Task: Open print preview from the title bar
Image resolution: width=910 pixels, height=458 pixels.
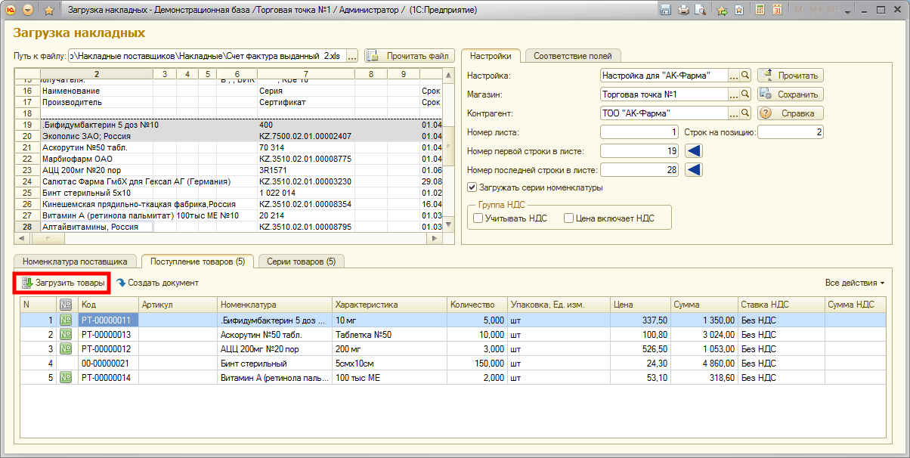Action: [x=700, y=11]
